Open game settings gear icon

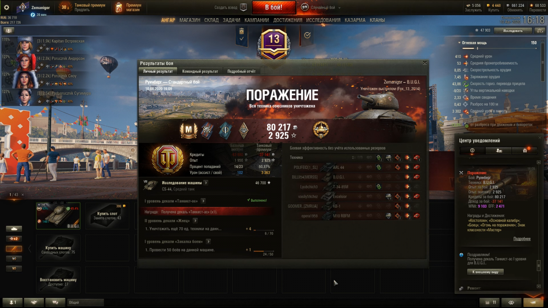point(6,7)
